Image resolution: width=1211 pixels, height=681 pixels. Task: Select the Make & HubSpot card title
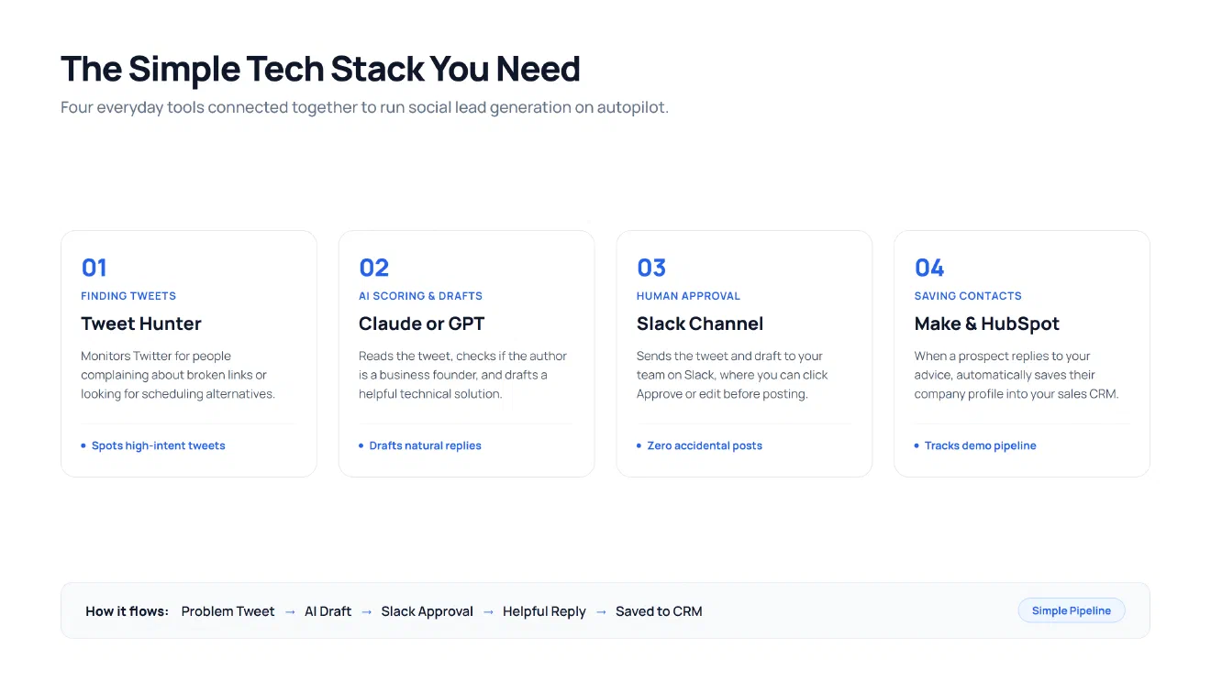tap(987, 324)
